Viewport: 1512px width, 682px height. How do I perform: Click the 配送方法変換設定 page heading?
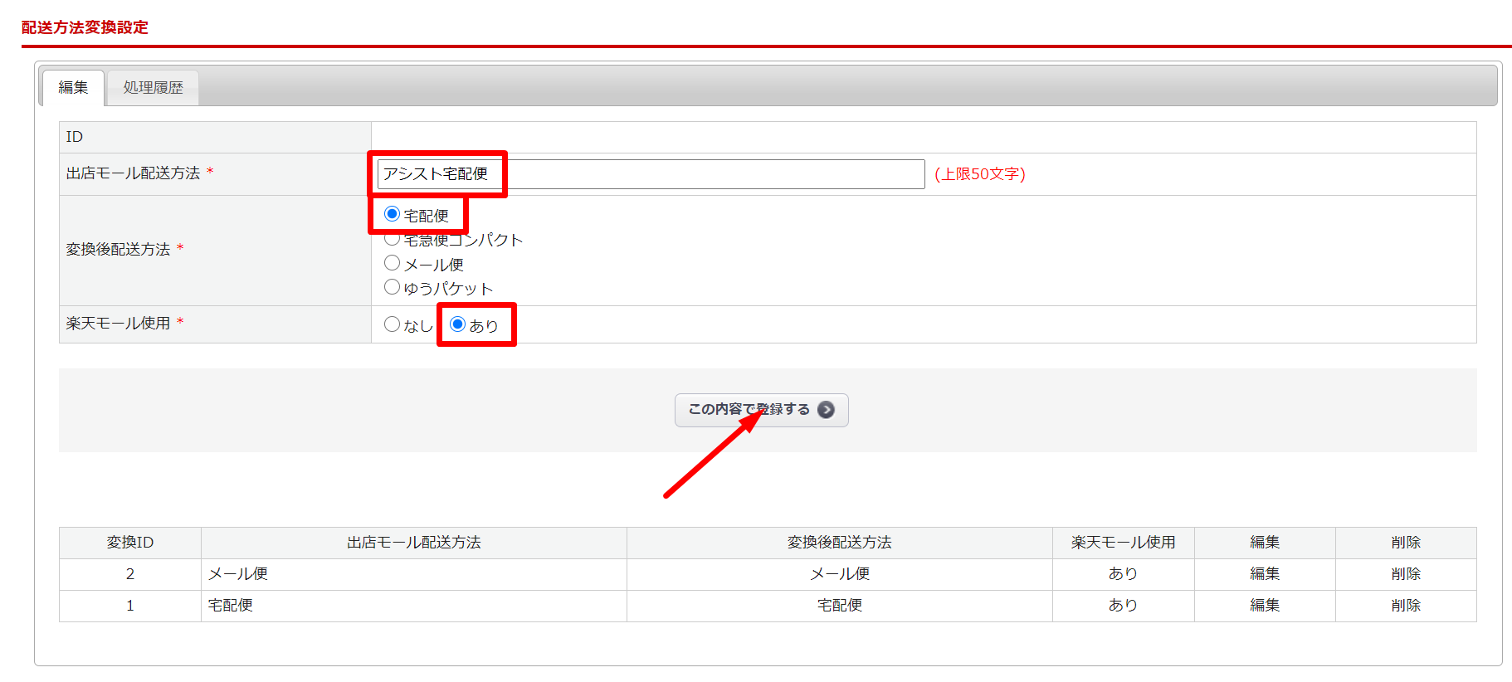coord(85,27)
